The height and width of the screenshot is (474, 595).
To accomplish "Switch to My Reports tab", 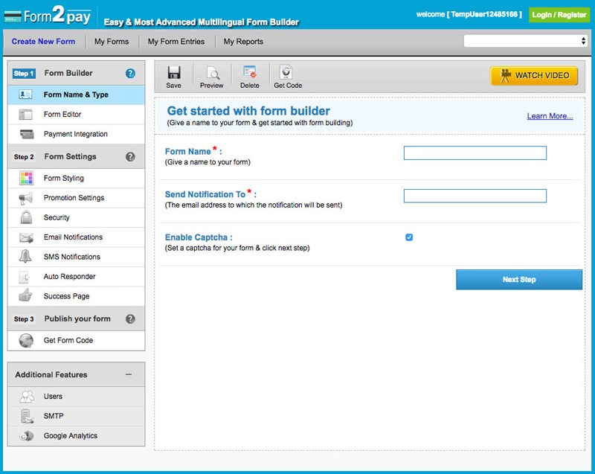I will coord(243,42).
